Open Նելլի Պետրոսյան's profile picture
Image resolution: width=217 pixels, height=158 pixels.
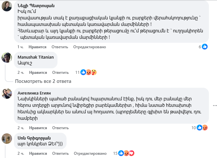tap(7, 6)
